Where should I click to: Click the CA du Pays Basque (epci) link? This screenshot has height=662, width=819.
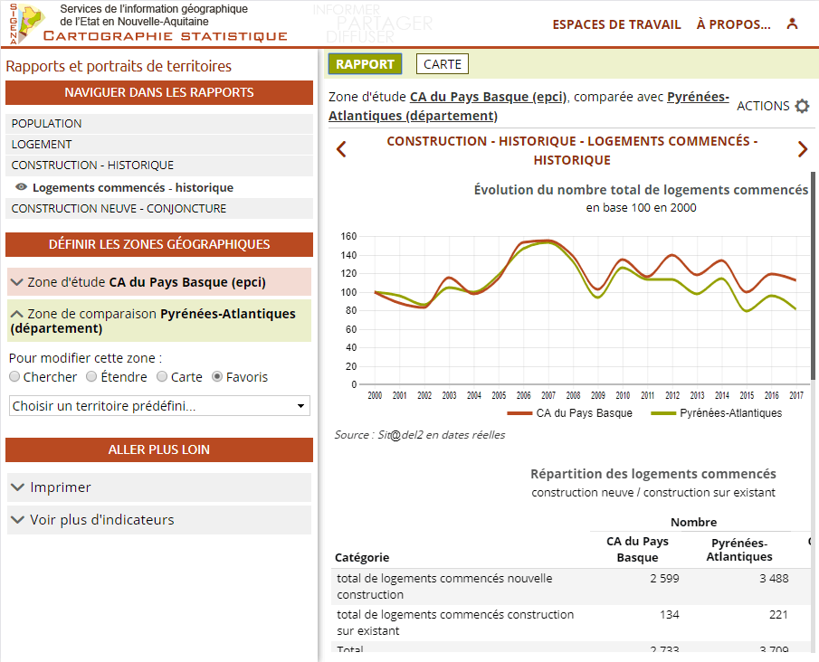pos(488,97)
